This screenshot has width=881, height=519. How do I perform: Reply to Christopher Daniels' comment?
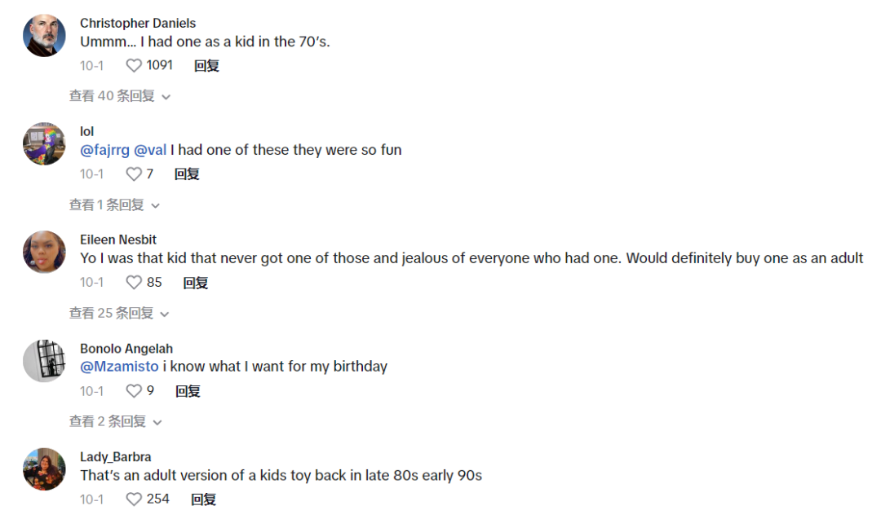pyautogui.click(x=206, y=66)
